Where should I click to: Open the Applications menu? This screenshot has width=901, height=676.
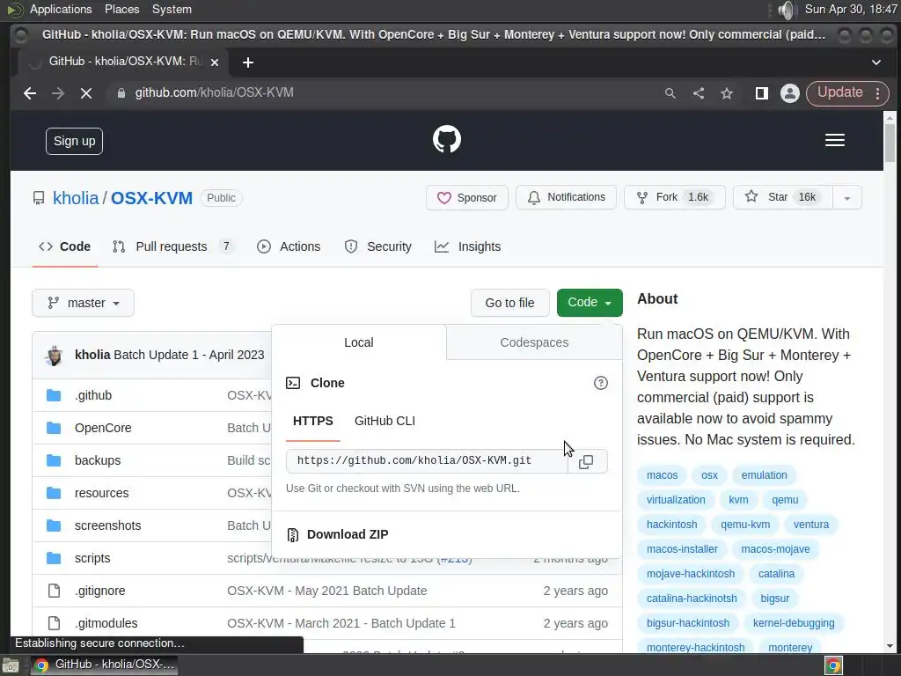(x=61, y=9)
